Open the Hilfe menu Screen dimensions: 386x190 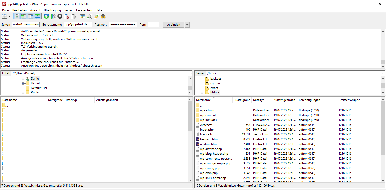click(x=99, y=10)
